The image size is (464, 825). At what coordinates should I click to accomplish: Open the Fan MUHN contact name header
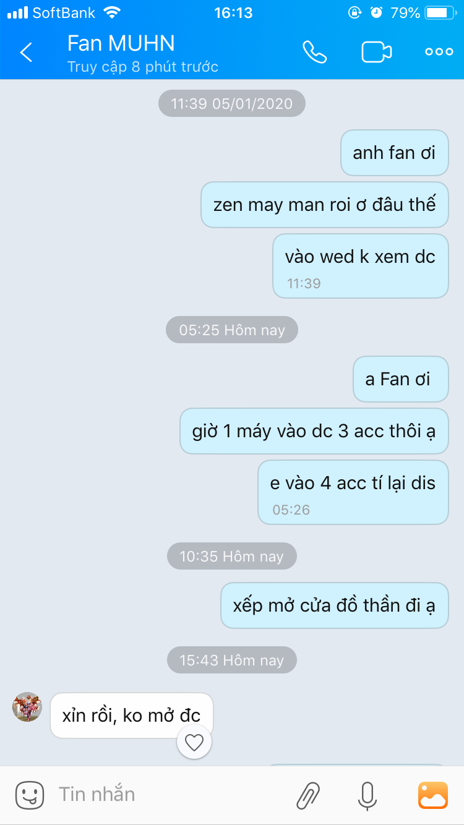pos(121,43)
